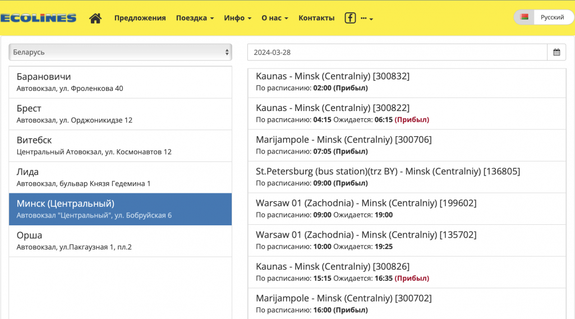Click the date field 2024-03-28

[x=398, y=52]
